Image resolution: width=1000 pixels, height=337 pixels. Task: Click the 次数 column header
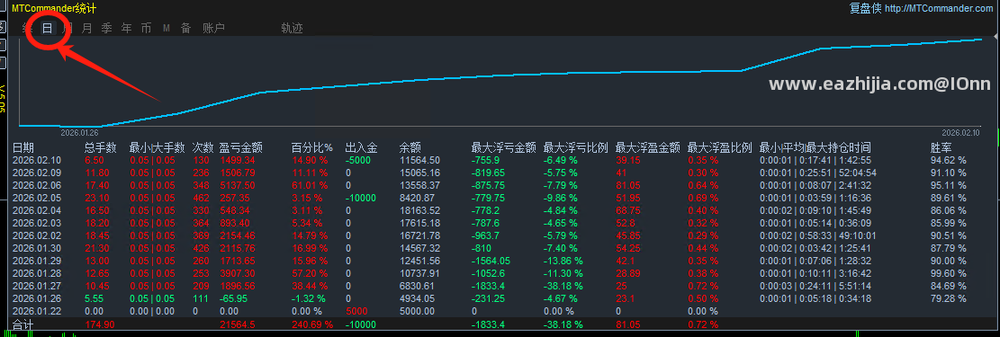point(203,147)
